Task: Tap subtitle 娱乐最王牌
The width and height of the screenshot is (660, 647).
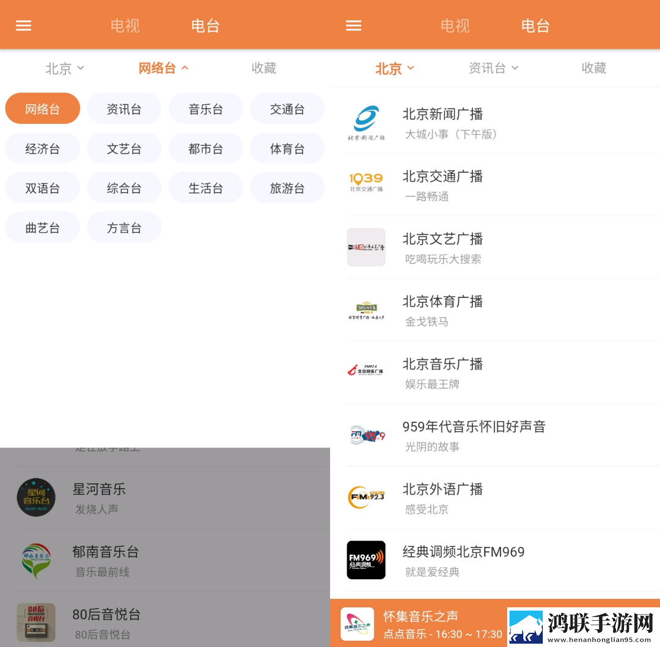Action: 432,385
